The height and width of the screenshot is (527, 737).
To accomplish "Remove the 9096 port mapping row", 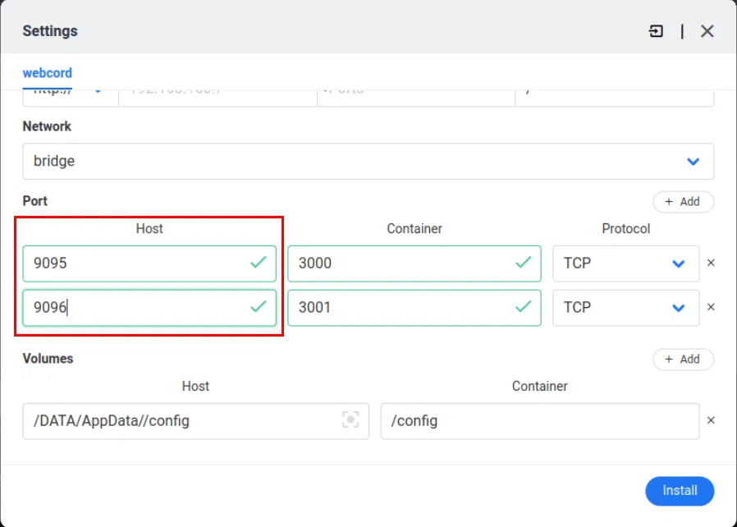I will 711,308.
